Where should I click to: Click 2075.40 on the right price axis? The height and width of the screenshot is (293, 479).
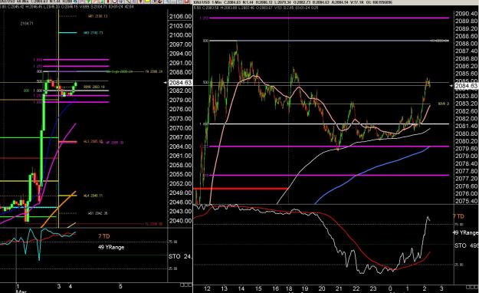tap(467, 201)
